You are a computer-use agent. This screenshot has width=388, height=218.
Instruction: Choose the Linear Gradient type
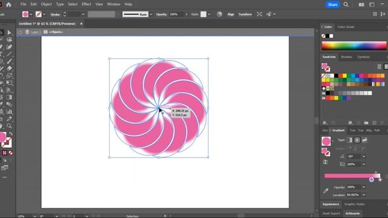point(349,140)
